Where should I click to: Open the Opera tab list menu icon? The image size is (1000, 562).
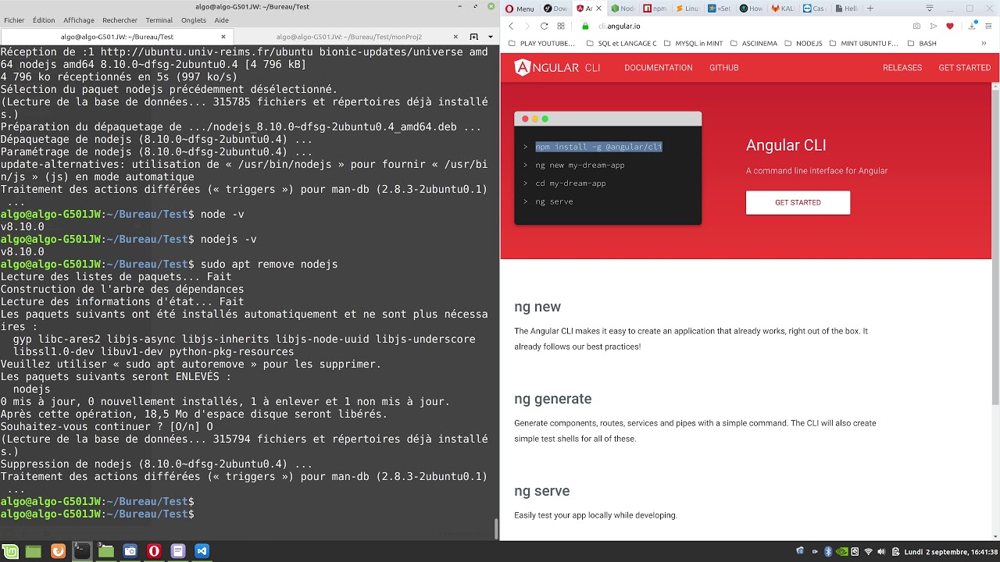[x=930, y=8]
